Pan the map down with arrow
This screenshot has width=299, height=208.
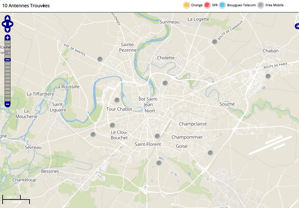click(x=8, y=30)
